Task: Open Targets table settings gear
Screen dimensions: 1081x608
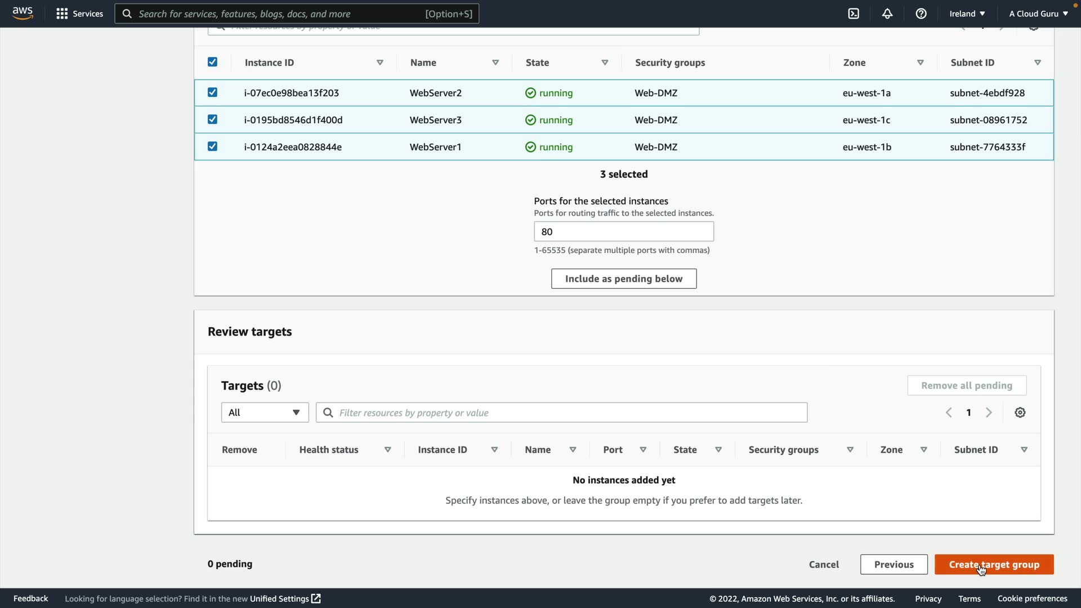Action: coord(1020,413)
